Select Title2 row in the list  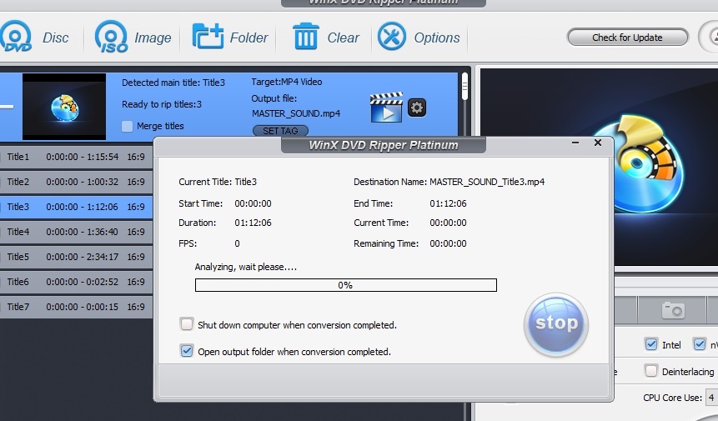(76, 182)
